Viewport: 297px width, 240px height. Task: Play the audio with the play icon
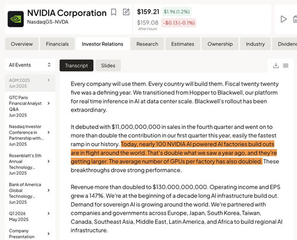coord(284,19)
